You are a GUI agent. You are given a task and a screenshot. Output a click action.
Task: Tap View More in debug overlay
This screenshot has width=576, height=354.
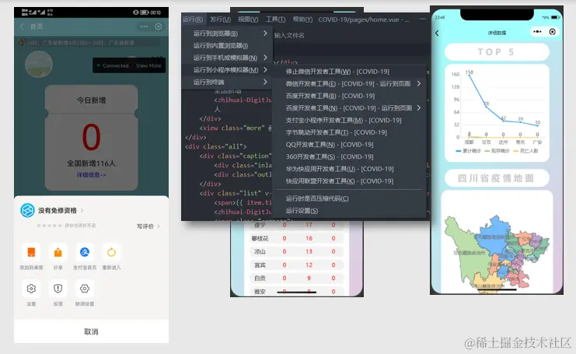(148, 65)
